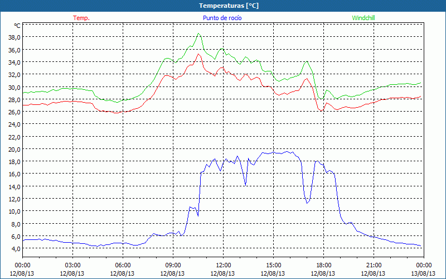Screen dimensions: 446x279
Task: Click the '06:00' time label on x-axis
Action: (123, 266)
